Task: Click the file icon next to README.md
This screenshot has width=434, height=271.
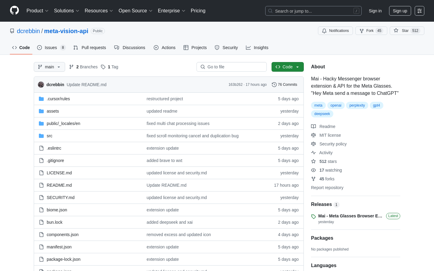Action: (41, 185)
